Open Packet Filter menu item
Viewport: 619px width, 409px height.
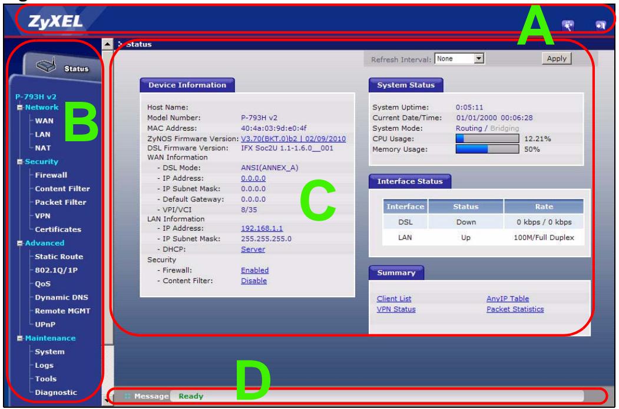coord(61,202)
